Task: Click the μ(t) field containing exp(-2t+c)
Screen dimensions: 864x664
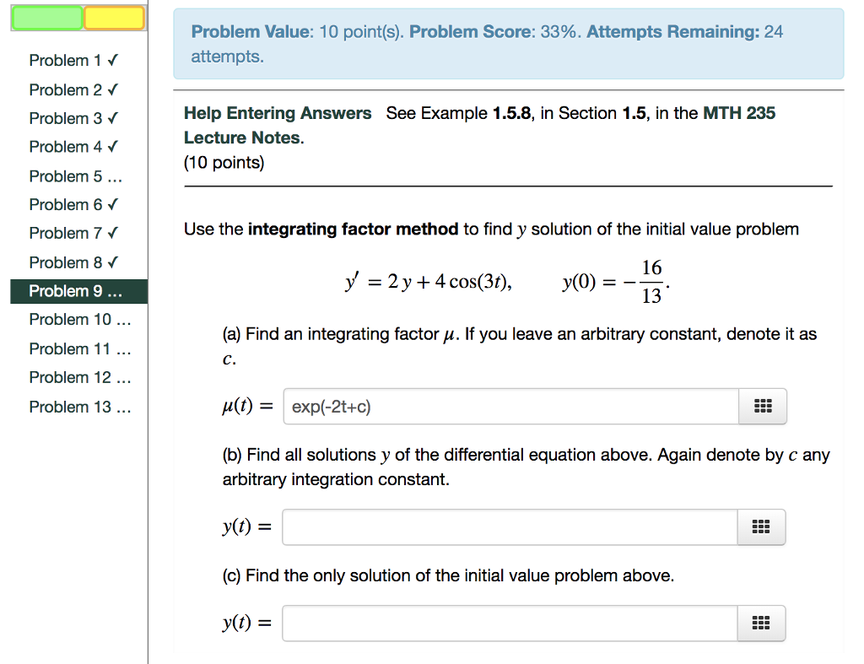Action: (x=506, y=406)
